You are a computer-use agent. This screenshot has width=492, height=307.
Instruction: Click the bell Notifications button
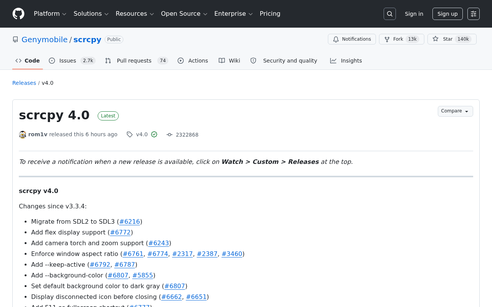352,39
